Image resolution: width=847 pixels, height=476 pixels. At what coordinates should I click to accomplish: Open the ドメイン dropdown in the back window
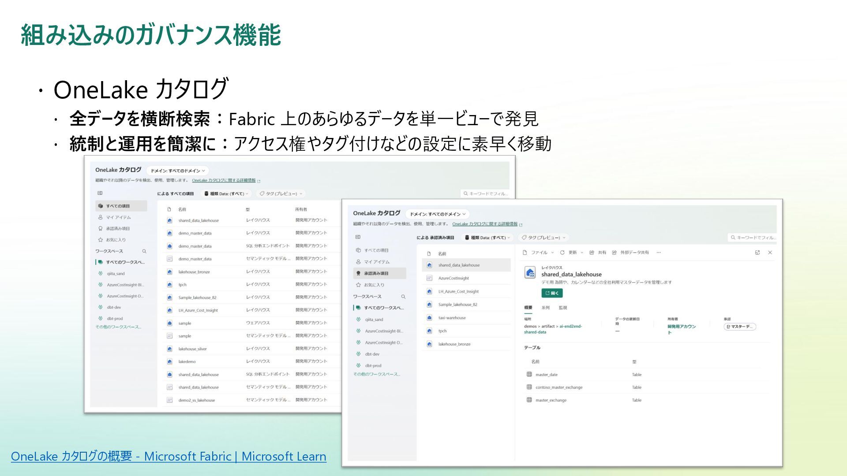coord(178,171)
